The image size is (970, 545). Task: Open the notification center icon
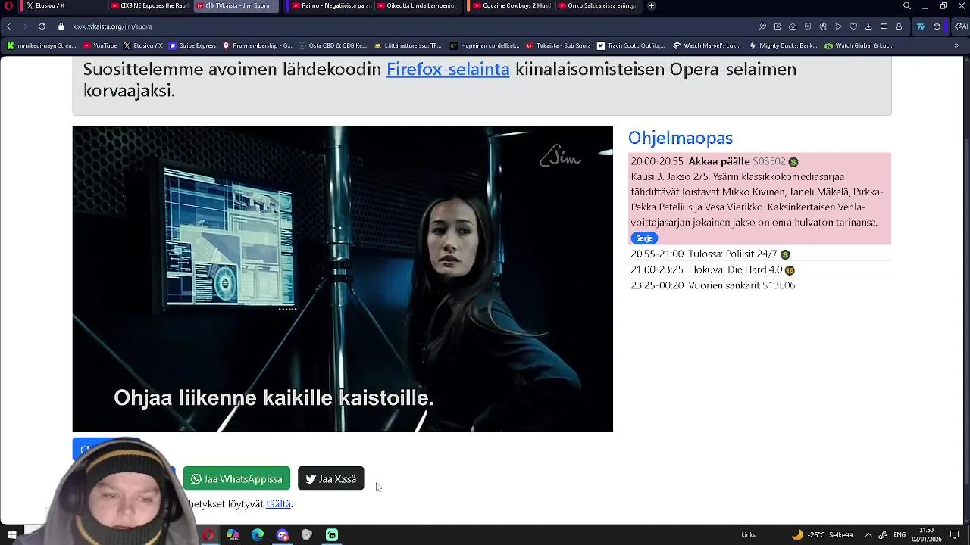pos(955,535)
